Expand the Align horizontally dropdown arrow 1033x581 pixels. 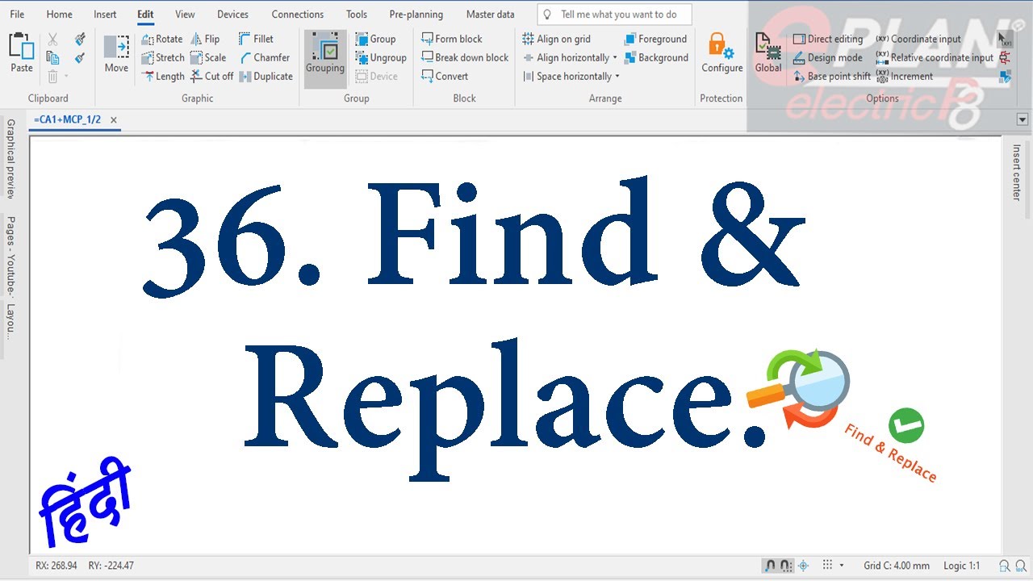[x=615, y=57]
